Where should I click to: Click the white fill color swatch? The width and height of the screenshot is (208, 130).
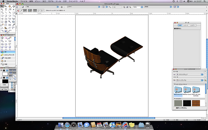pyautogui.click(x=5, y=74)
